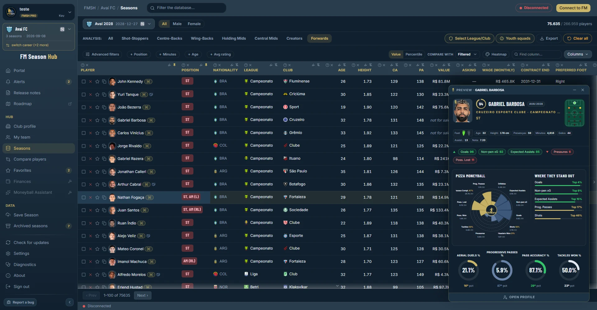Click Jorge Rivaldo's player avatar
The width and height of the screenshot is (597, 310).
coord(112,146)
